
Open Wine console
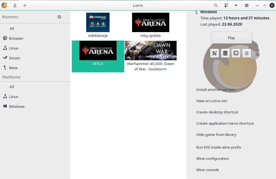208,170
